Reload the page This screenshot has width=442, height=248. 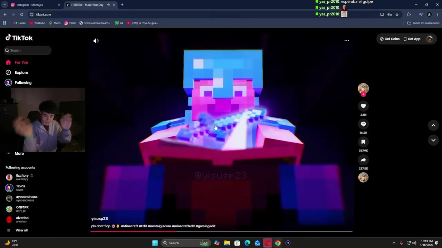click(x=21, y=14)
